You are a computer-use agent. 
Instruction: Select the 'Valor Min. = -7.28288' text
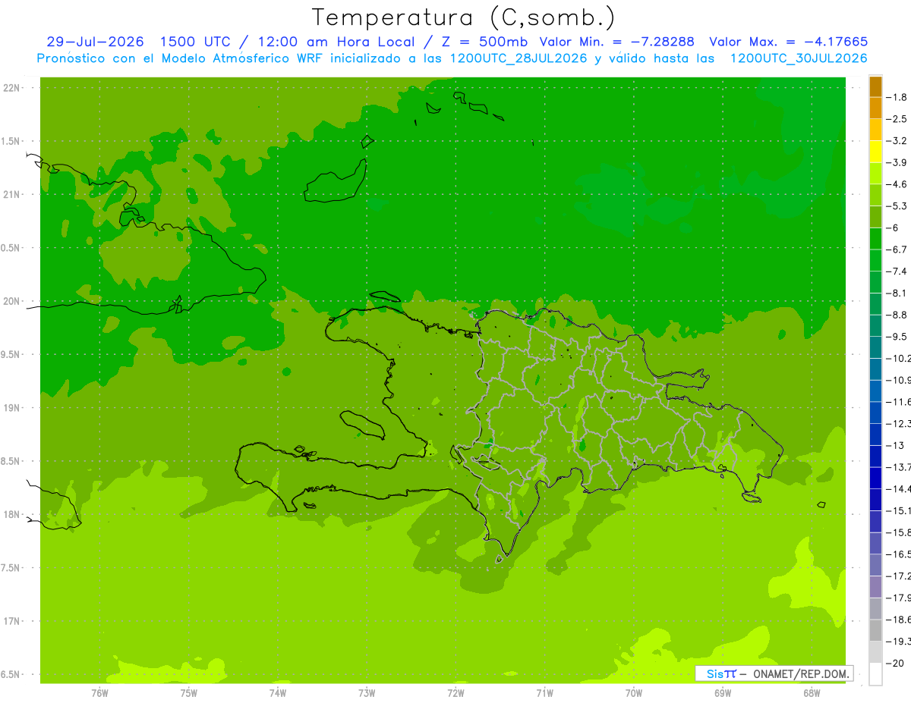[x=617, y=42]
